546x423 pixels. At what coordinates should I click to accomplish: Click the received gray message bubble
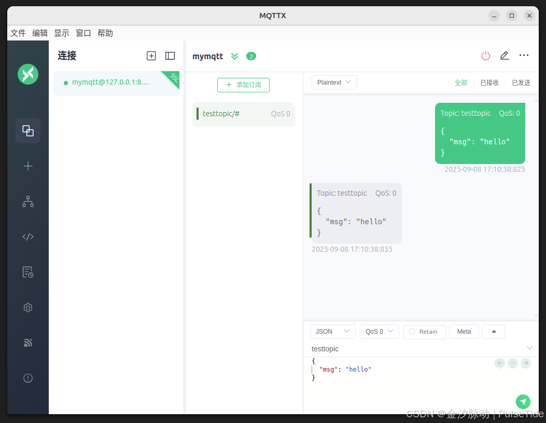tap(356, 213)
